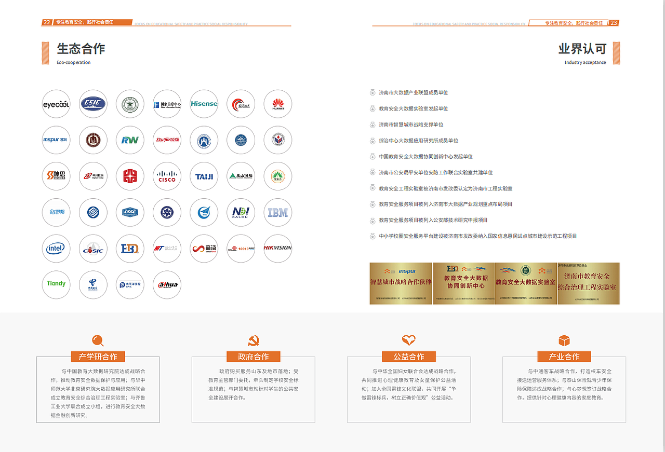This screenshot has height=452, width=665.
Task: Click the CSSC logo
Action: tap(130, 212)
